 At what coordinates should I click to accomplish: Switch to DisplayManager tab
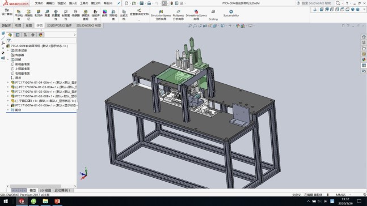(40, 35)
